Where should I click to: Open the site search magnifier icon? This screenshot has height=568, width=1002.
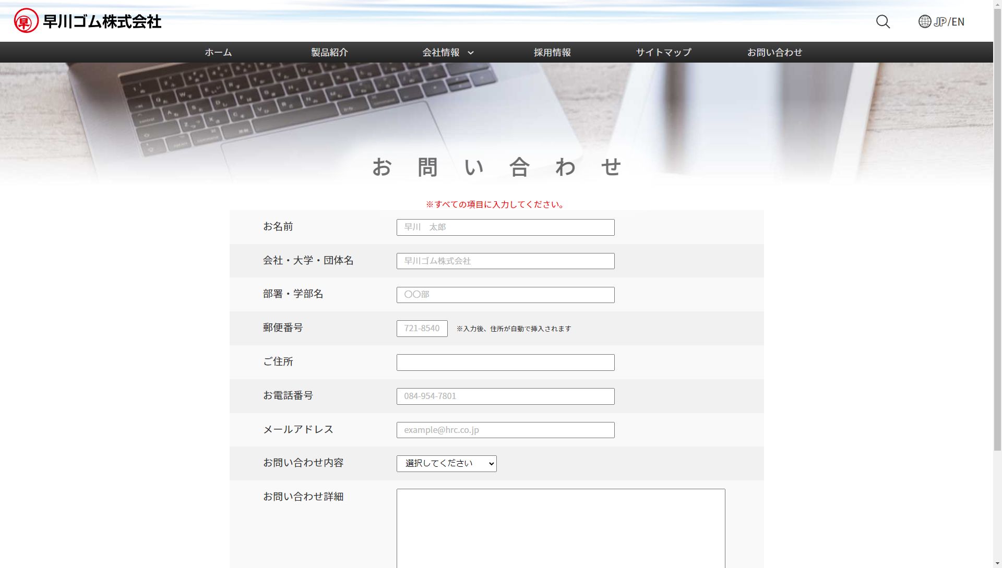tap(883, 21)
